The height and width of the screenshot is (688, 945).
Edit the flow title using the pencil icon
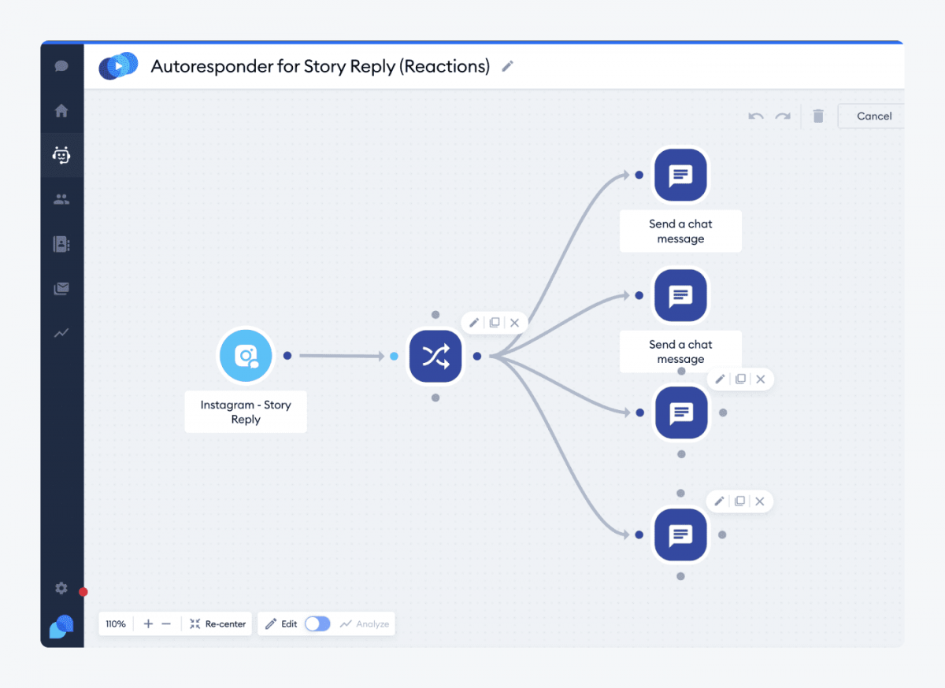coord(506,66)
